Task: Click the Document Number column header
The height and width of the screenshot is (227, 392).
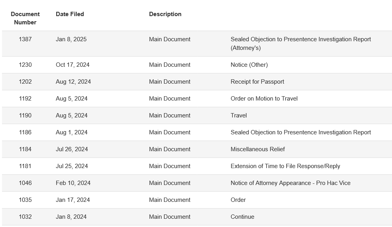Action: click(25, 18)
